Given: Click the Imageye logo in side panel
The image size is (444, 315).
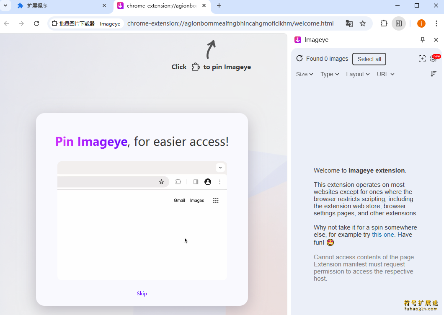Looking at the screenshot, I should click(x=297, y=40).
